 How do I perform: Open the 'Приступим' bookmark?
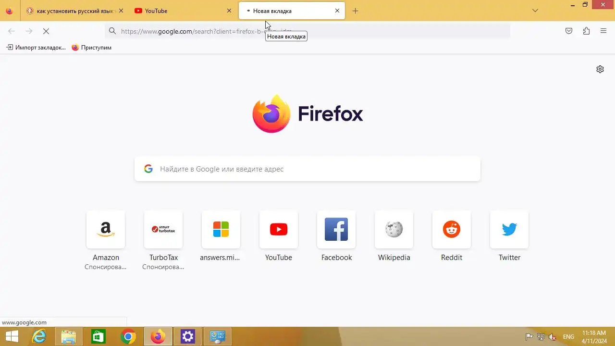(x=91, y=48)
